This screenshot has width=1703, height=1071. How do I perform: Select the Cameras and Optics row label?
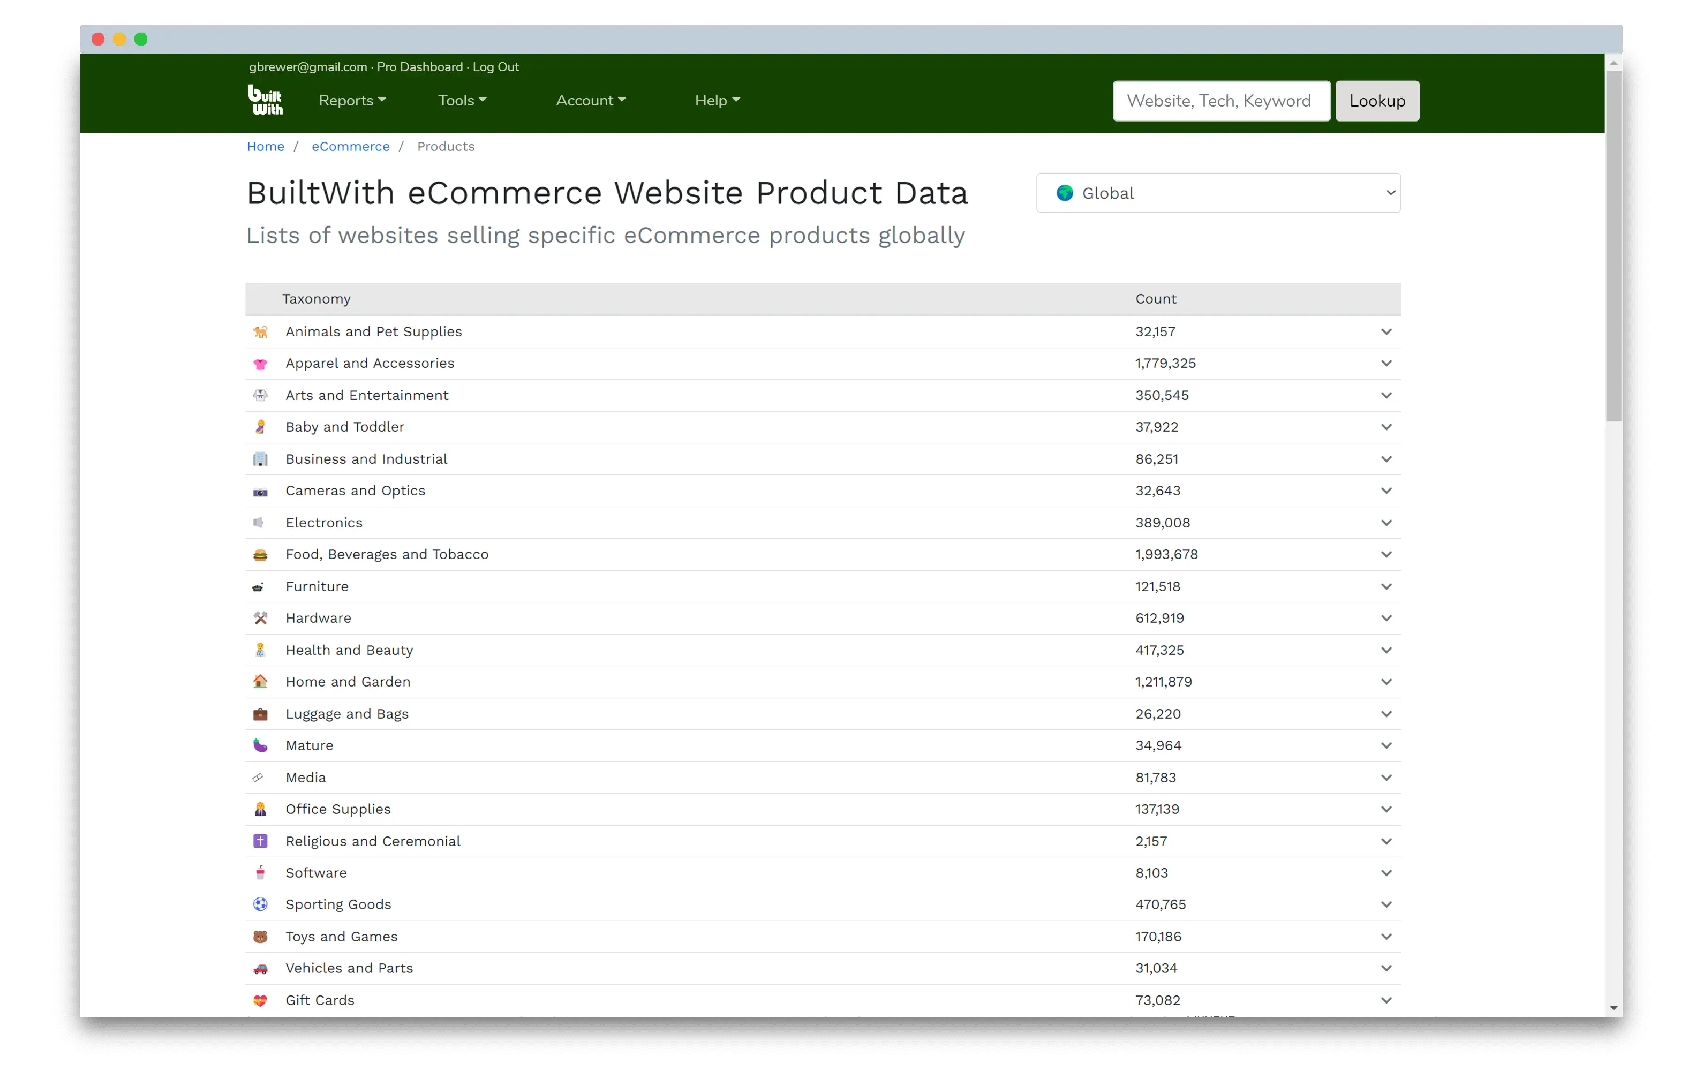point(355,491)
